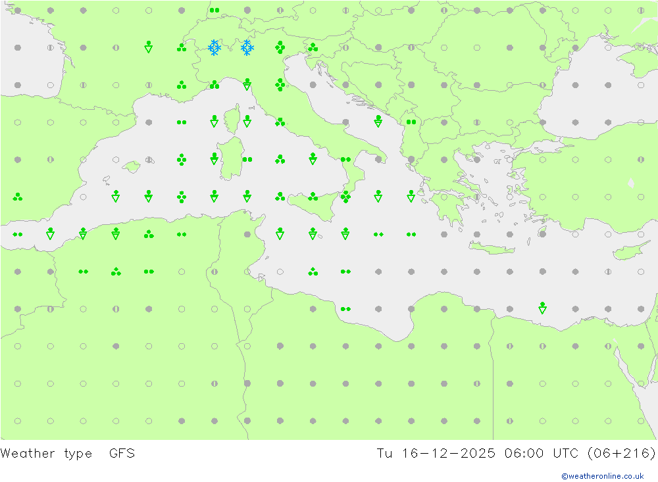Select the green rain symbol on Sicily
The image size is (658, 482).
click(x=313, y=197)
